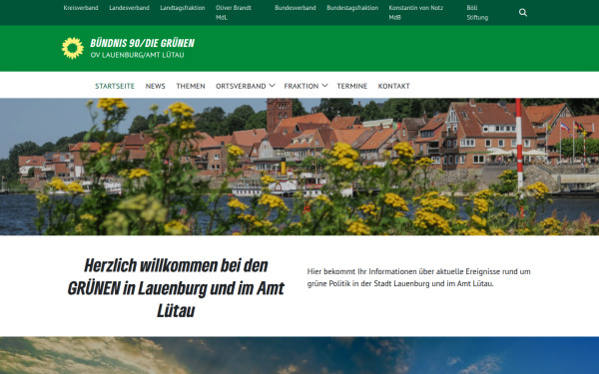This screenshot has width=599, height=374.
Task: Click the sunflower logo icon
Action: tap(73, 48)
